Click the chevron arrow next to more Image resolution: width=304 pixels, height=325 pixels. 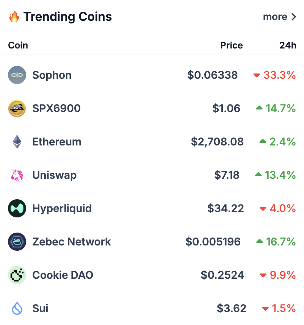pos(293,17)
